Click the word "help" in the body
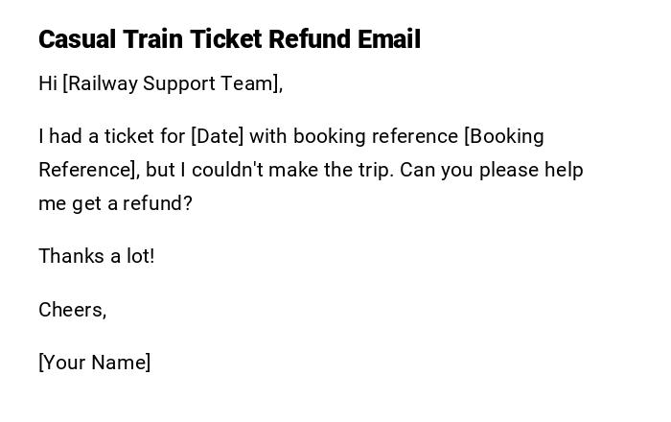Screen dimensions: 671x422 (x=564, y=170)
